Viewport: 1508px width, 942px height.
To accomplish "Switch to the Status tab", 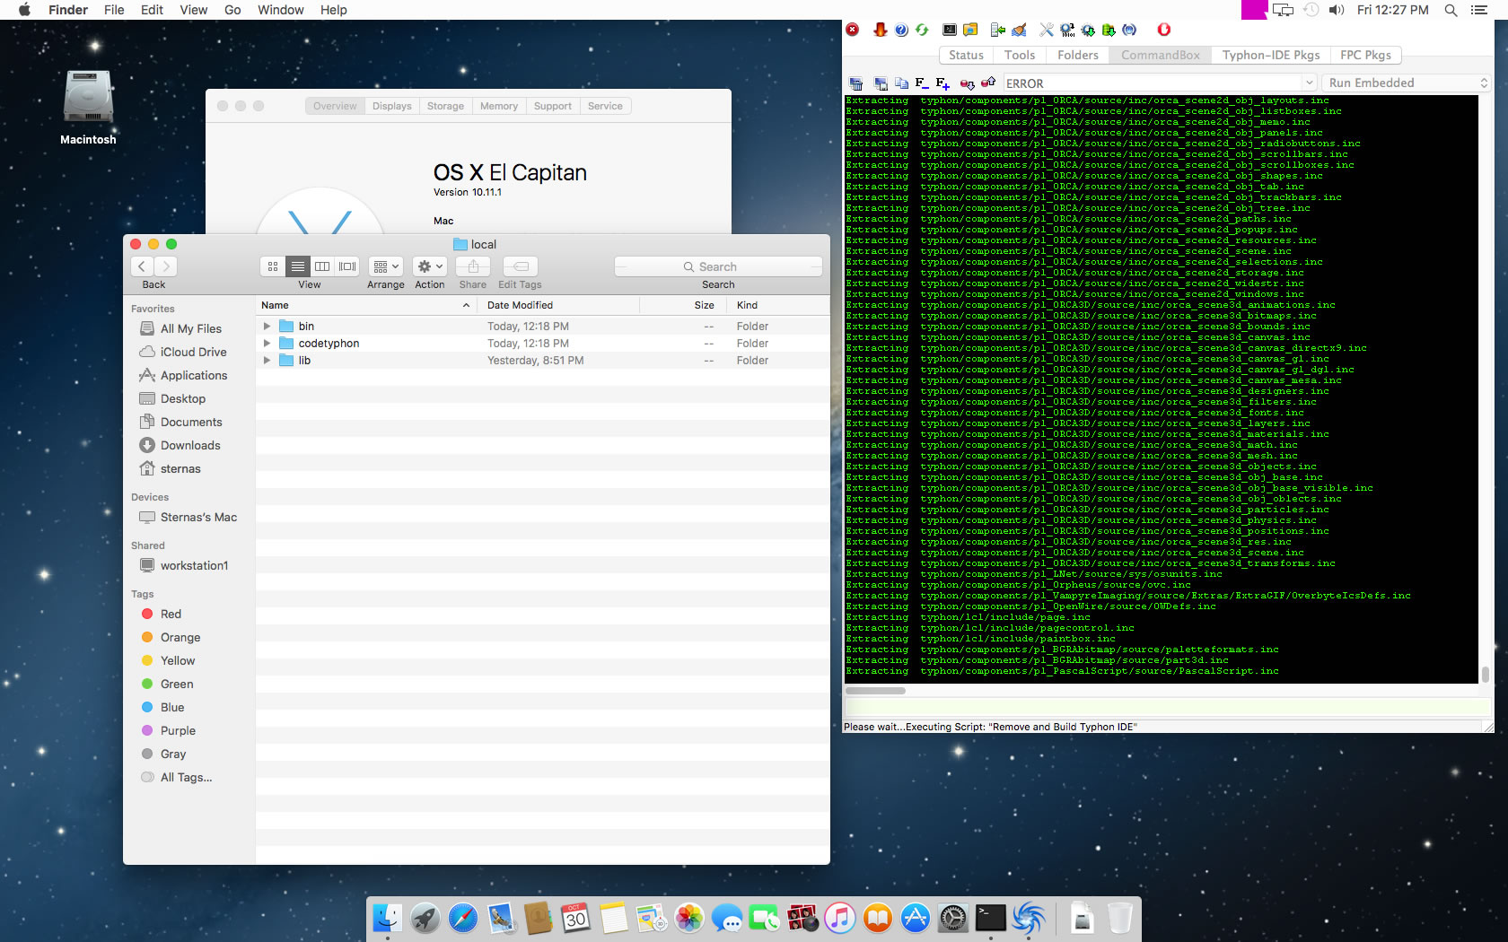I will click(967, 55).
